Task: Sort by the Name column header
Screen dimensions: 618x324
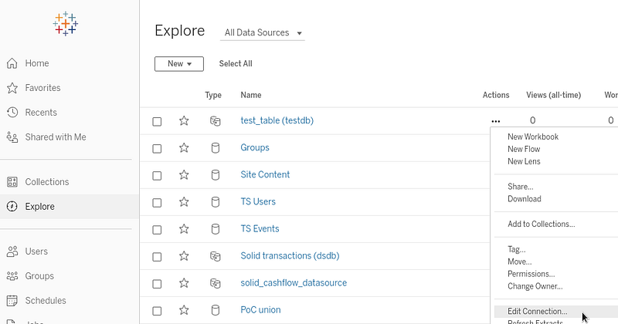Action: click(x=251, y=95)
